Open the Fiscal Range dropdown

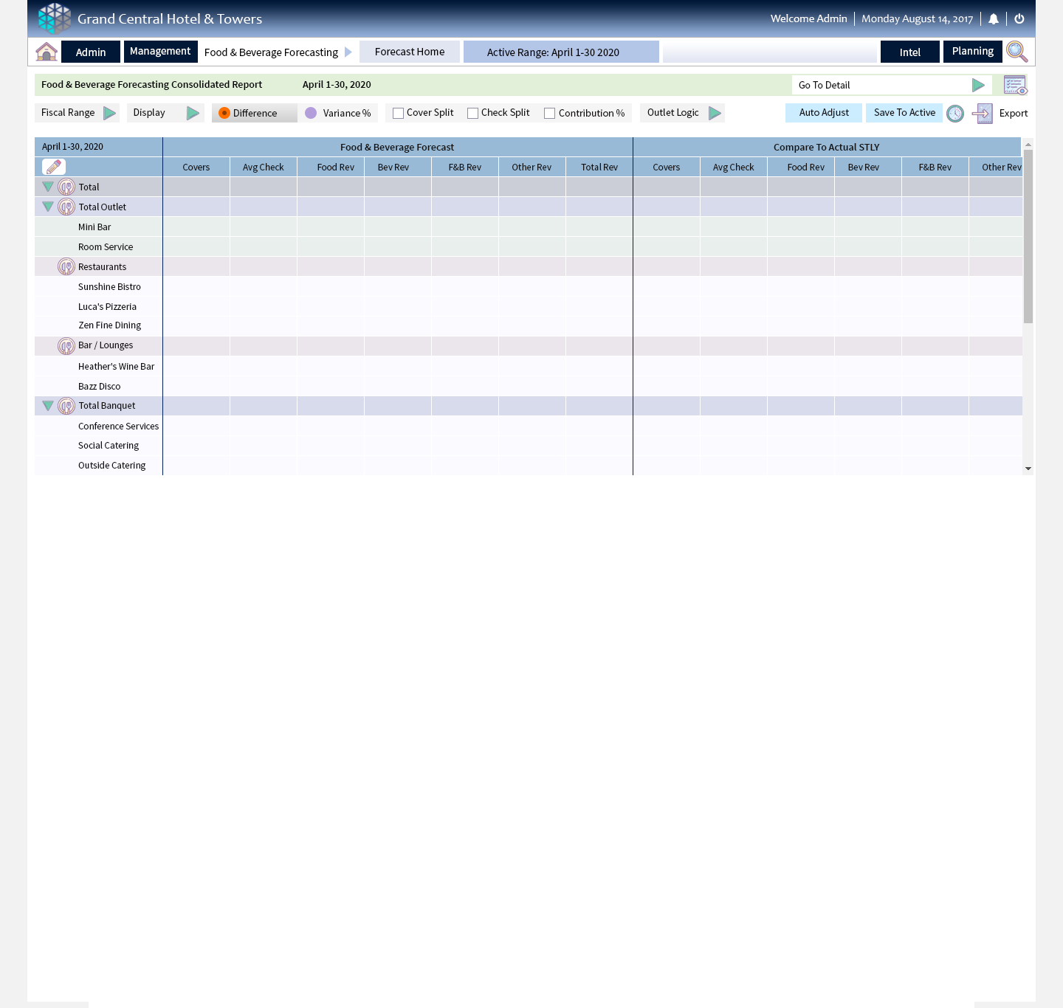pos(109,113)
